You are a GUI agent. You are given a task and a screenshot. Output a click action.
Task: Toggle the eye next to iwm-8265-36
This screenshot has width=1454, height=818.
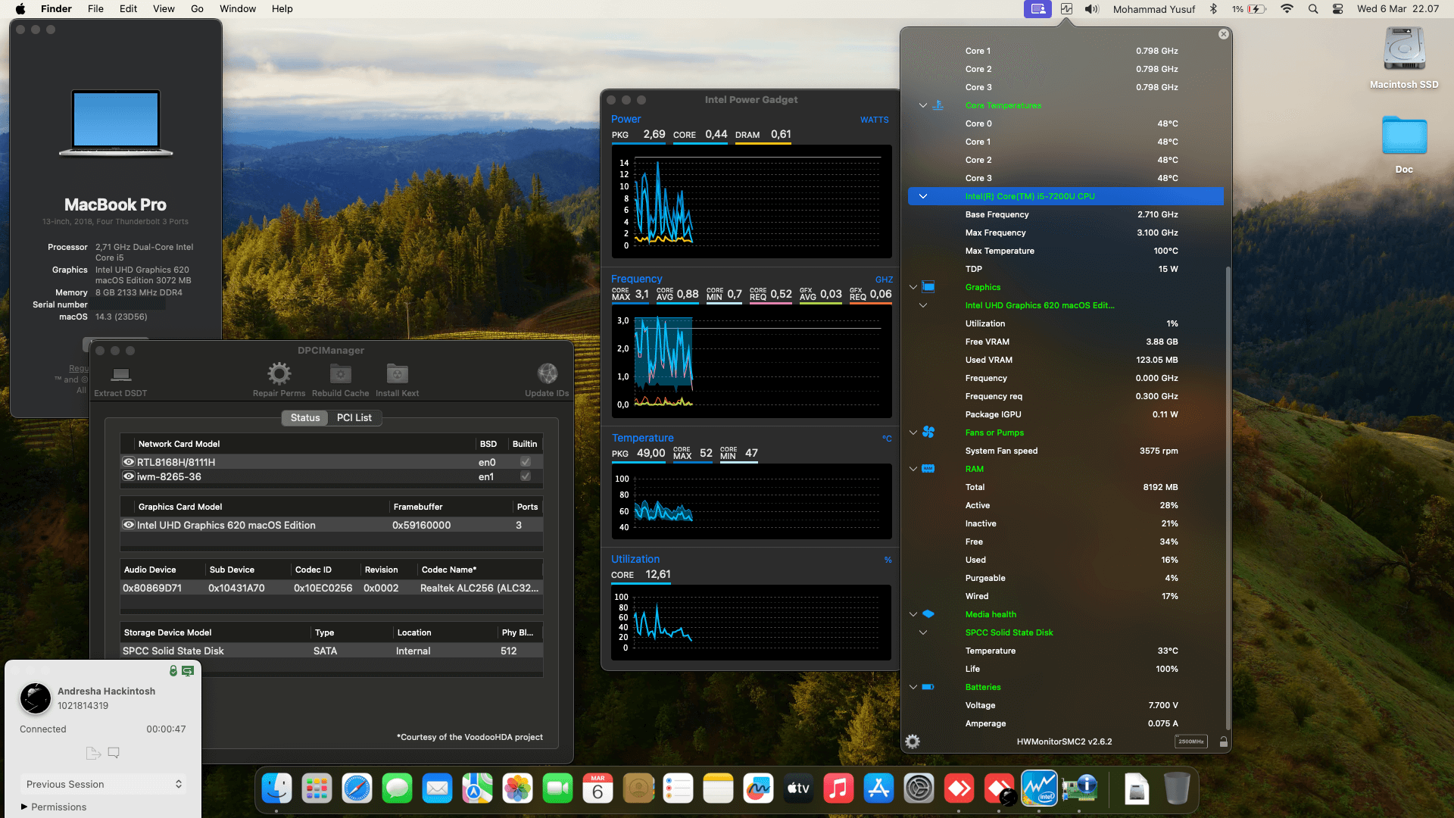coord(128,476)
